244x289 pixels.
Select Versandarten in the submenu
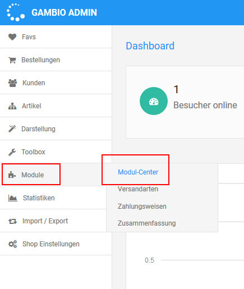[138, 189]
